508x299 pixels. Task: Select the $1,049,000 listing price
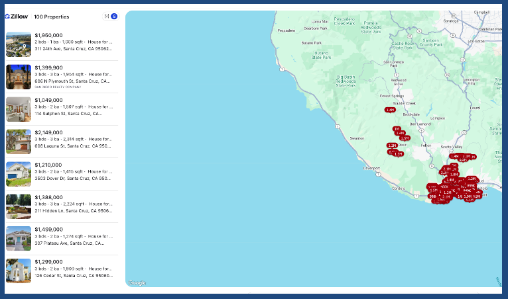48,100
